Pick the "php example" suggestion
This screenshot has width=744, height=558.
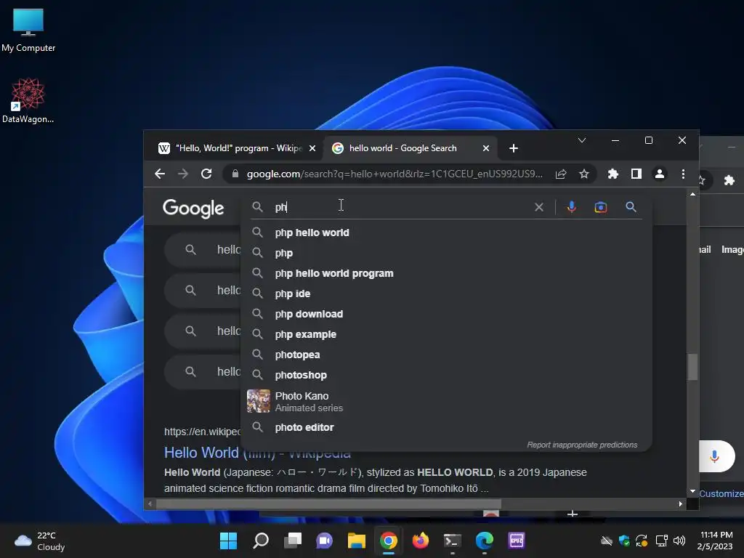[446, 334]
